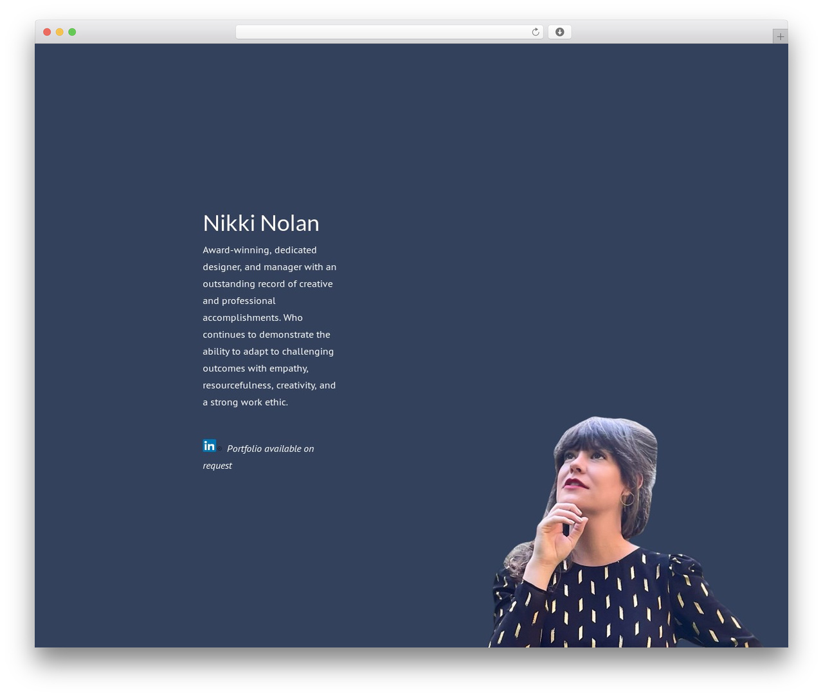Close the window with the red button
This screenshot has width=823, height=697.
point(47,32)
